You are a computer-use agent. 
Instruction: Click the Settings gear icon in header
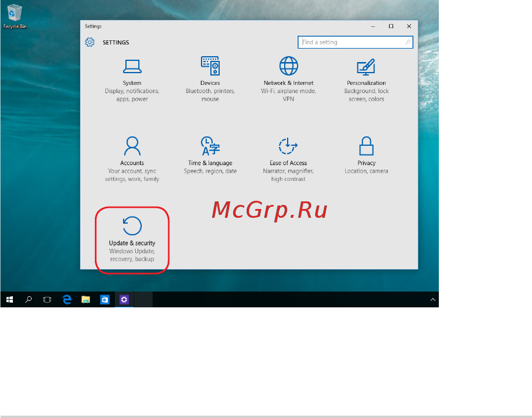coord(90,42)
